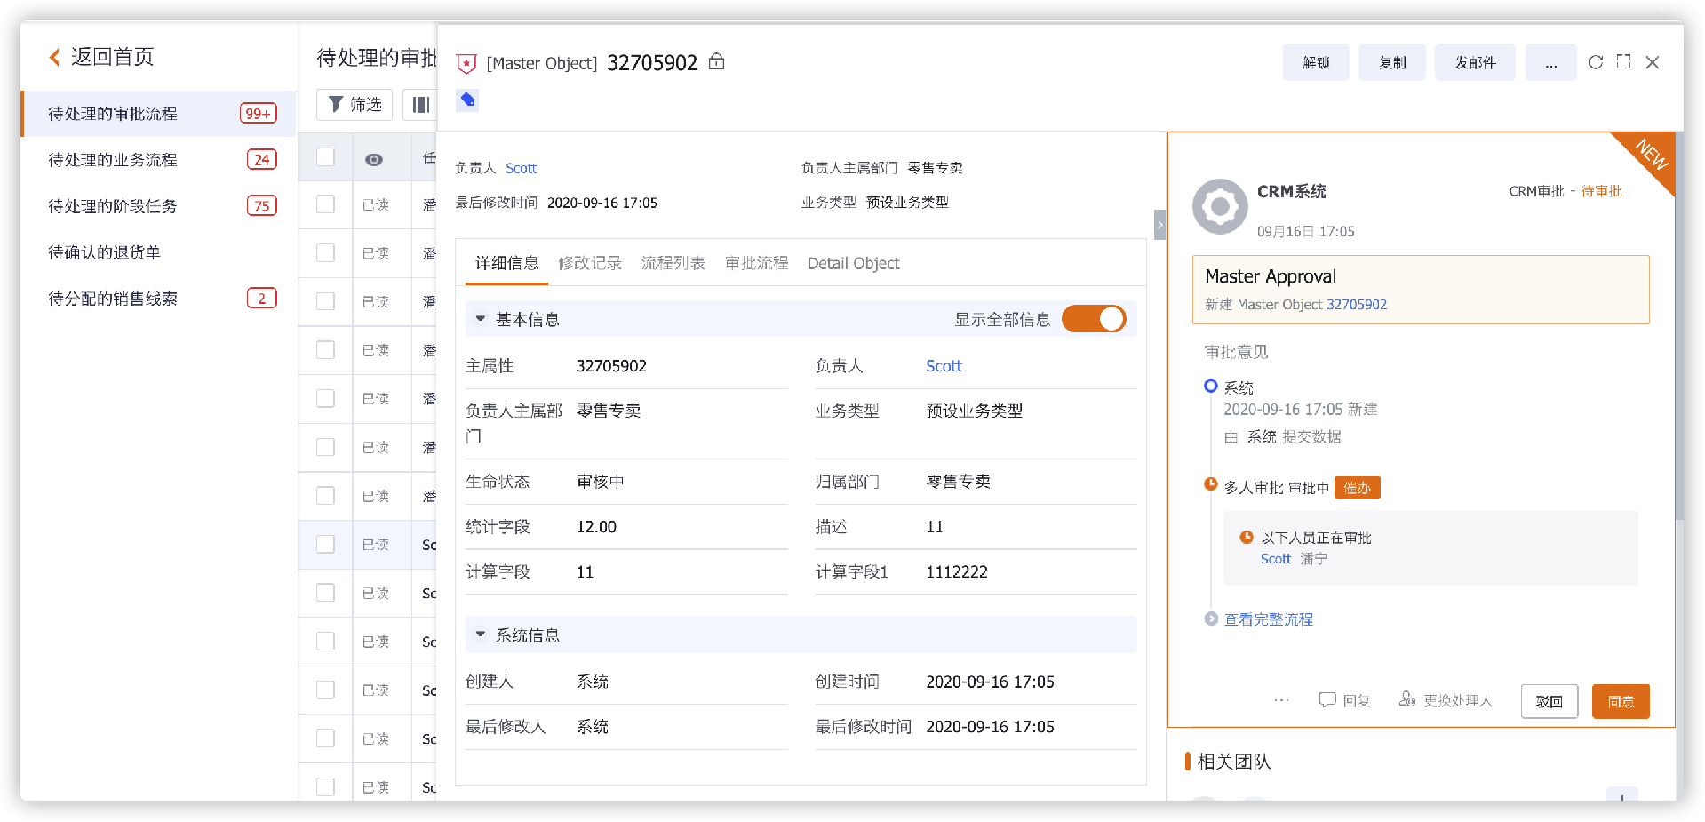
Task: Click the CRM系统 gear avatar
Action: point(1220,206)
